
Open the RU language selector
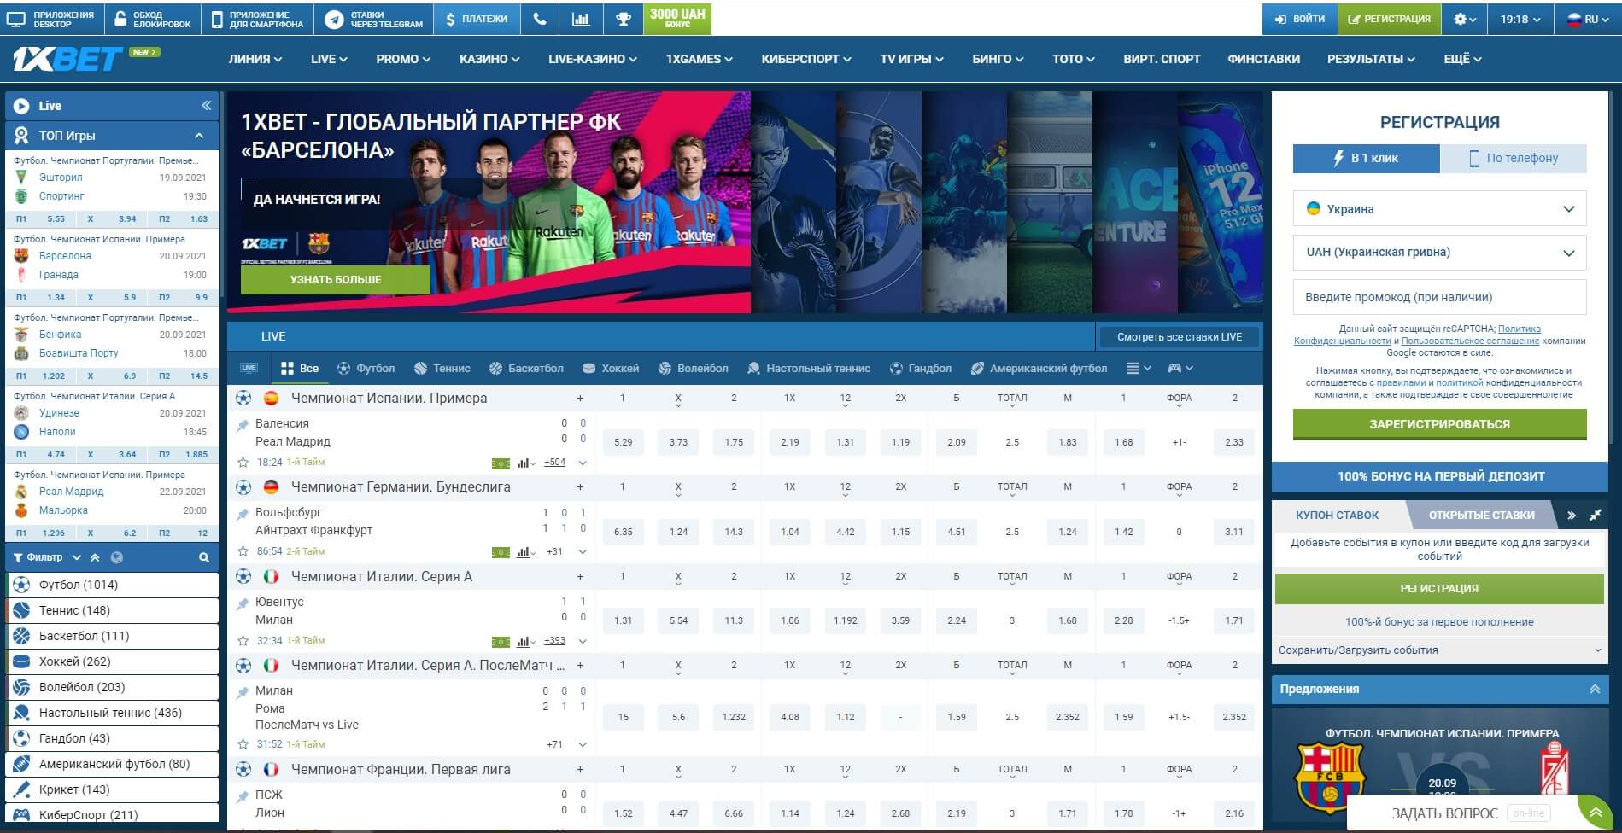1587,19
